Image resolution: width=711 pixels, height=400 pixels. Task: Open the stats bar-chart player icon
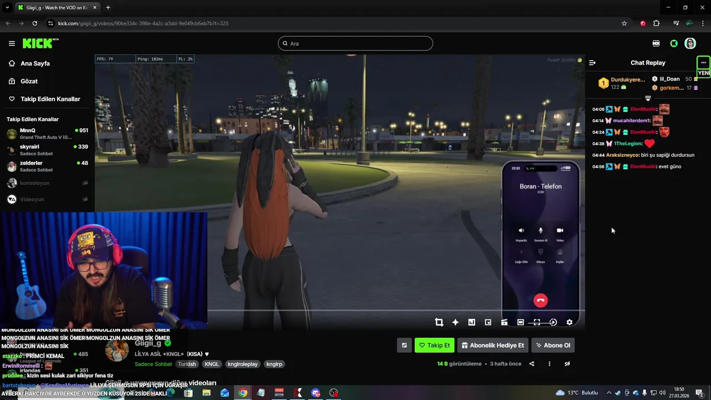tap(472, 322)
